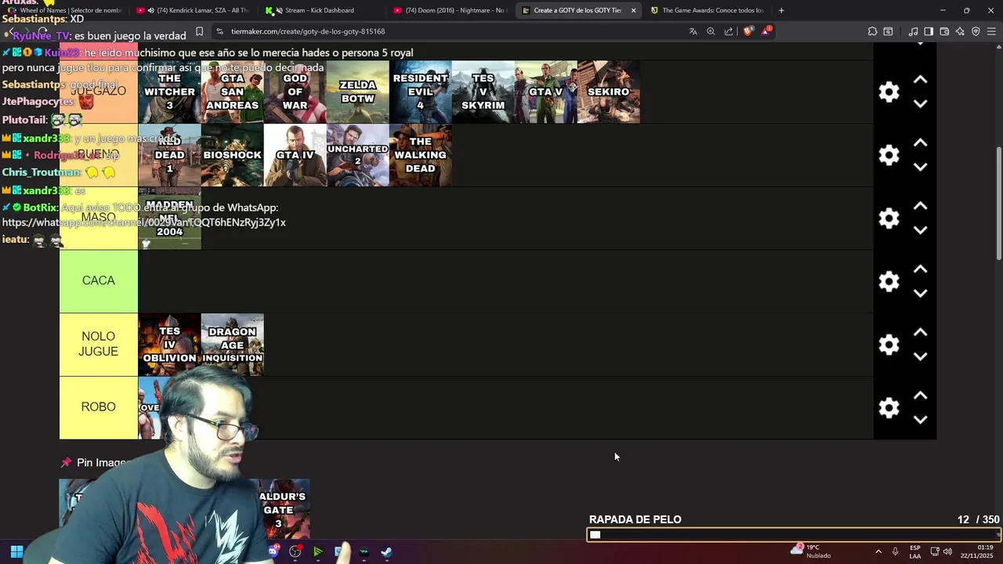Move the BUENO row down
Screen dimensions: 1003x564
(x=921, y=167)
